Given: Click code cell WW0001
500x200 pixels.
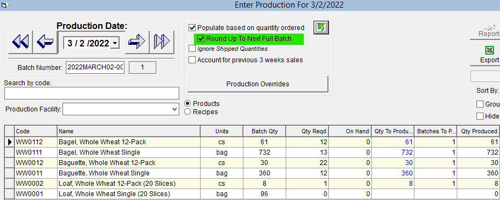Looking at the screenshot, I should [36, 194].
